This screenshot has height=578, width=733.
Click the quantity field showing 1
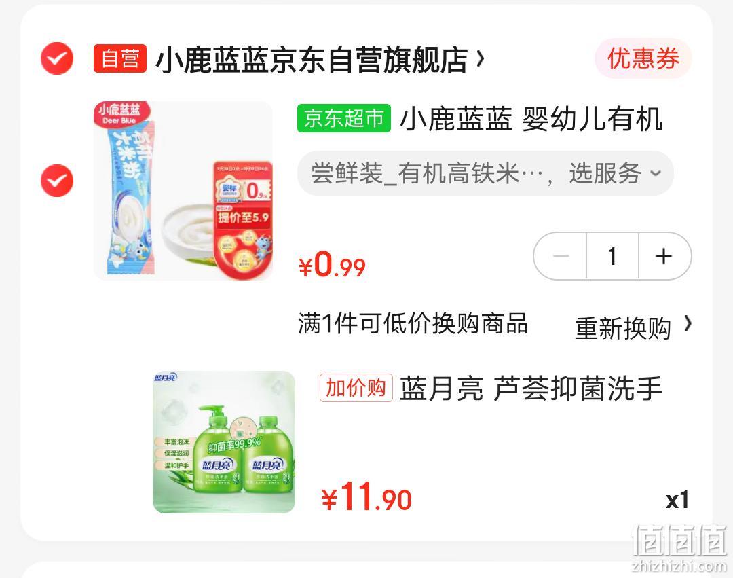click(612, 256)
